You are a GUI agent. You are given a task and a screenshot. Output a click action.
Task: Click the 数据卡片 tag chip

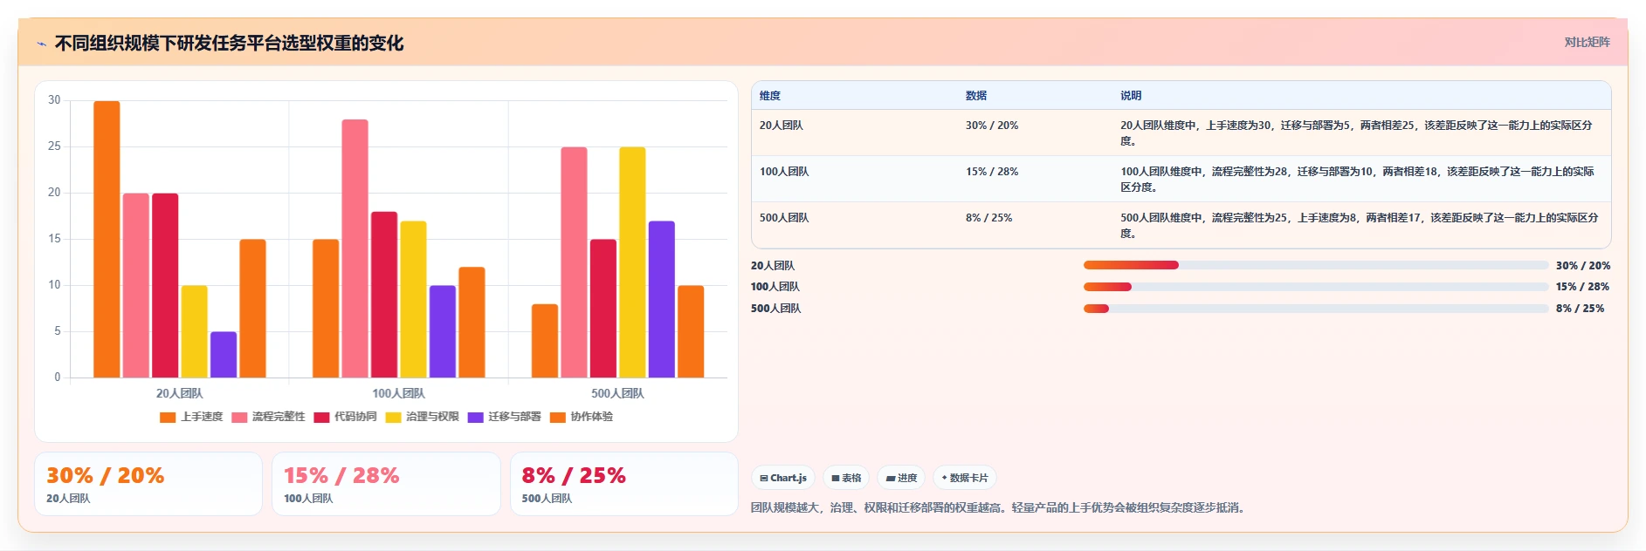pos(965,478)
